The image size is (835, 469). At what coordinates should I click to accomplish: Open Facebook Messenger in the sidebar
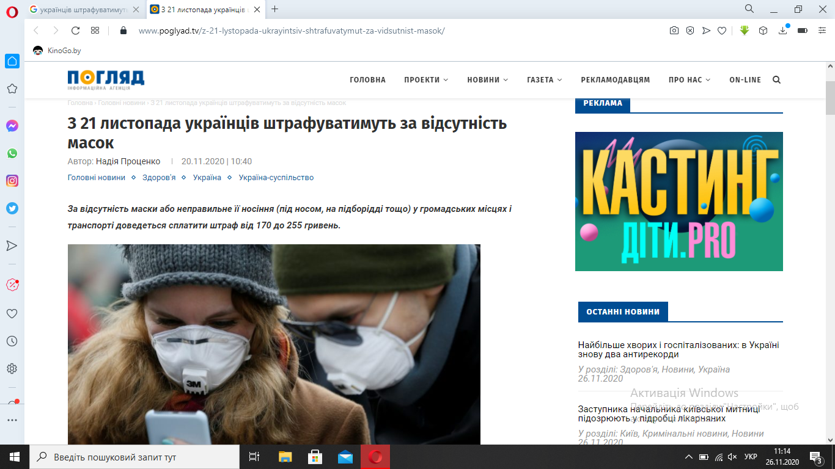12,126
